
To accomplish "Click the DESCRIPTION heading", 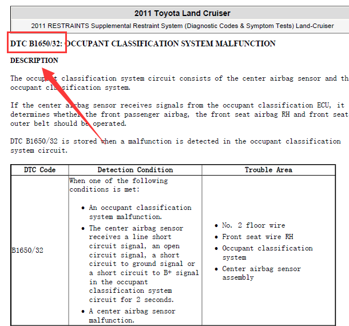I will coord(34,61).
